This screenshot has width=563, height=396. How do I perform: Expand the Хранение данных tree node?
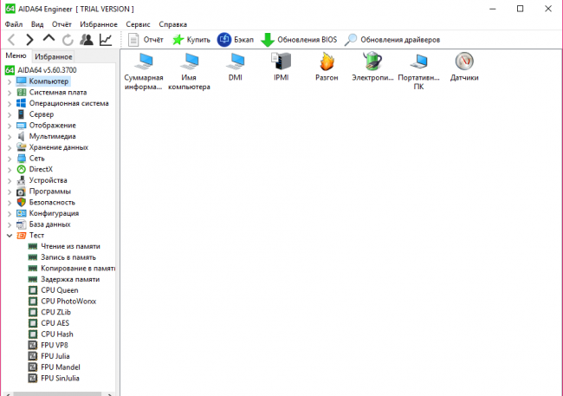[10, 147]
